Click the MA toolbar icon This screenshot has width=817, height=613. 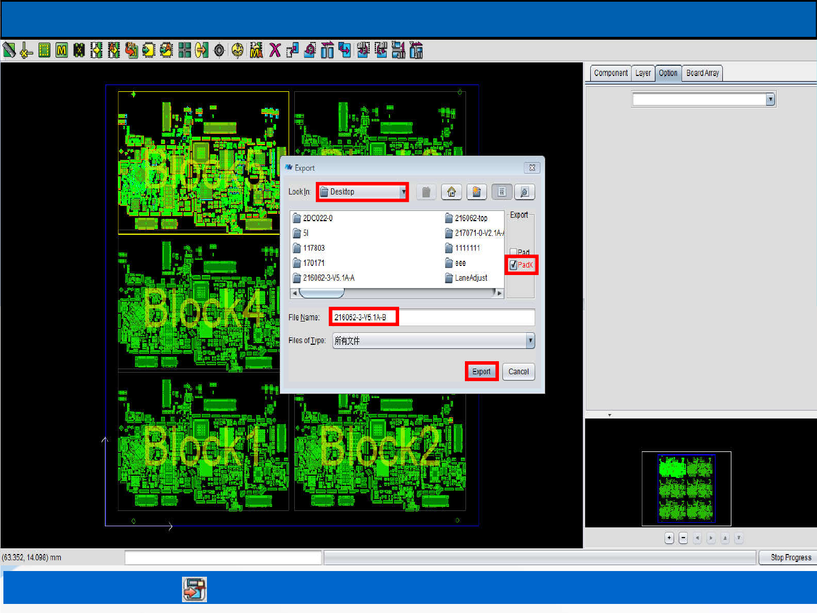[256, 50]
